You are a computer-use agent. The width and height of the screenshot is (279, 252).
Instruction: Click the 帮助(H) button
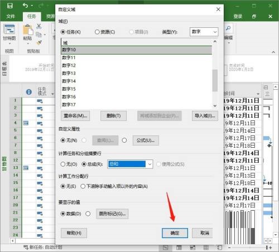tap(74, 233)
